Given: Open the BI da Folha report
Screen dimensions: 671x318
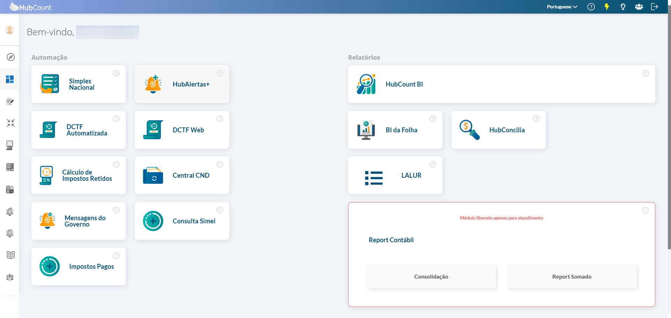Looking at the screenshot, I should (395, 130).
